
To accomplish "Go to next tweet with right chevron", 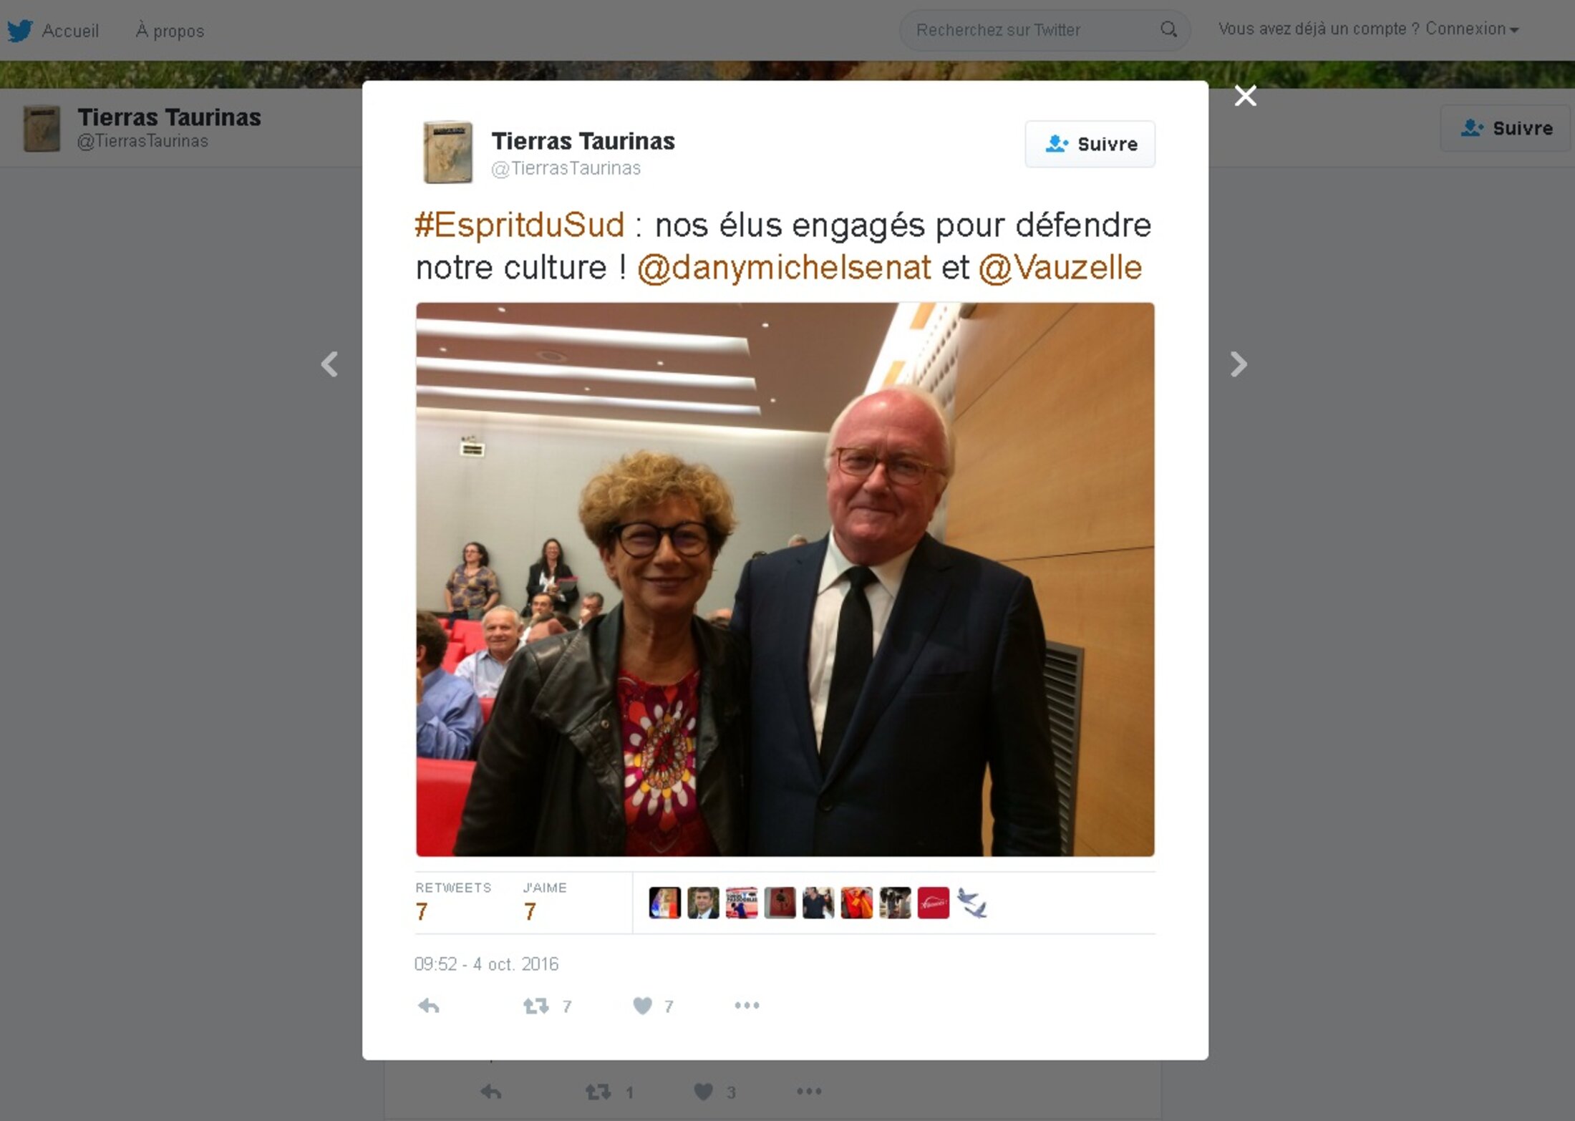I will coord(1239,364).
